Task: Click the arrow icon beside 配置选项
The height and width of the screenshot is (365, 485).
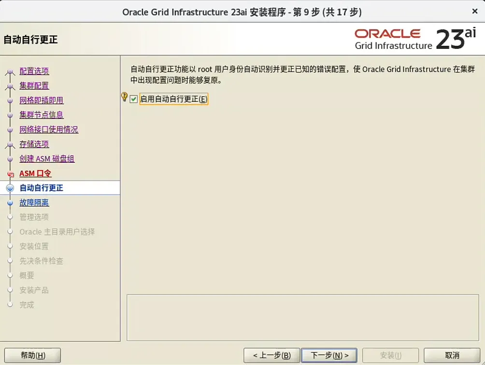Action: tap(11, 71)
